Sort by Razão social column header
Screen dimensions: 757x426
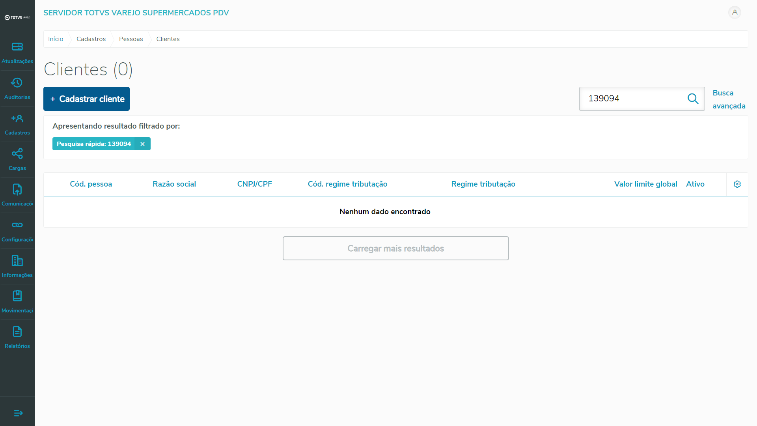point(174,184)
